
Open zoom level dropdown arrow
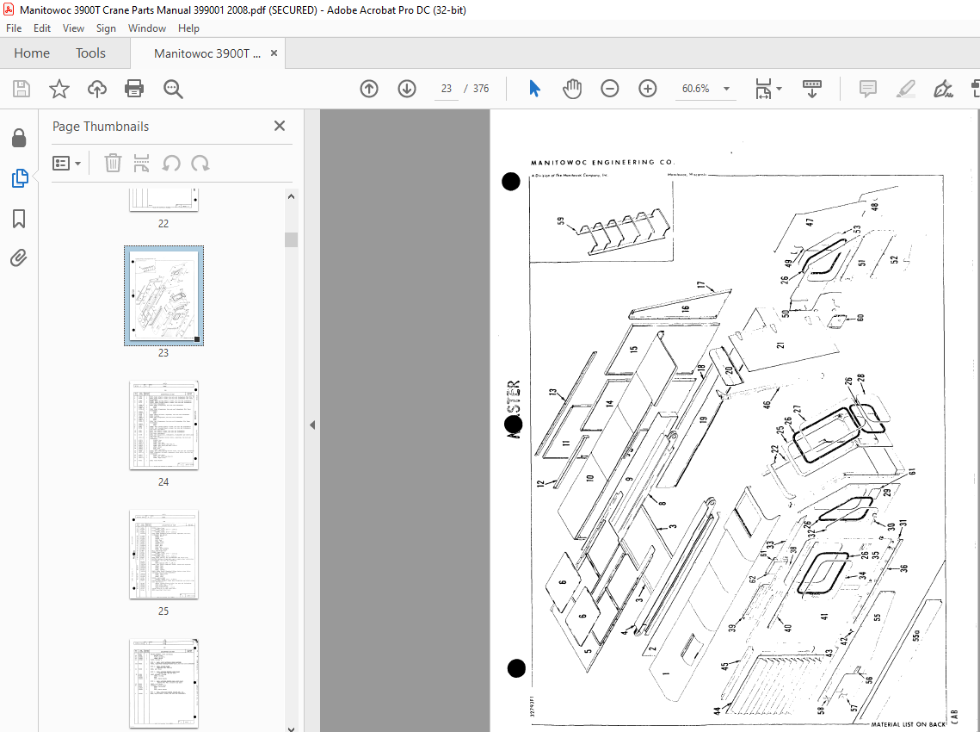[x=726, y=89]
